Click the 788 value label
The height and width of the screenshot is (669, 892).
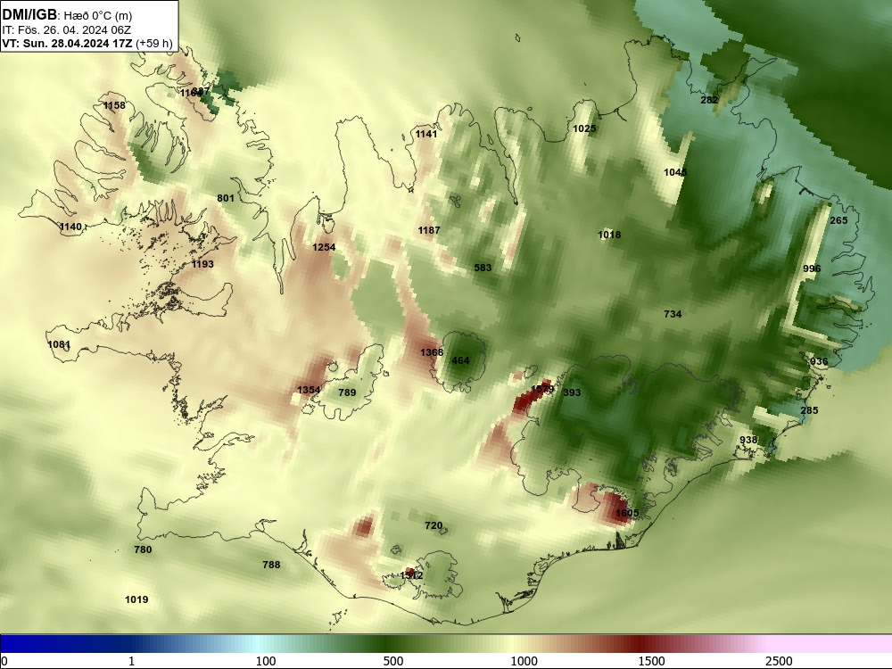pos(271,565)
